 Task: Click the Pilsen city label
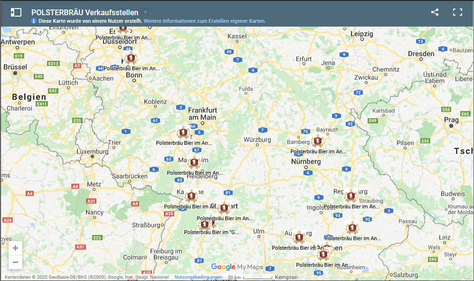pos(405,143)
